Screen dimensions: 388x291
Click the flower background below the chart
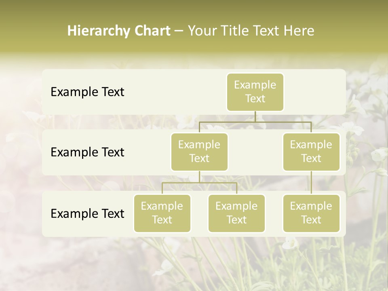pyautogui.click(x=194, y=263)
